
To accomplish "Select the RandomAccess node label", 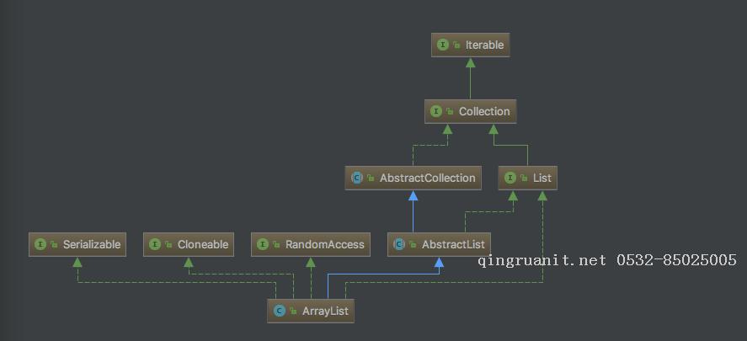I will click(x=324, y=245).
